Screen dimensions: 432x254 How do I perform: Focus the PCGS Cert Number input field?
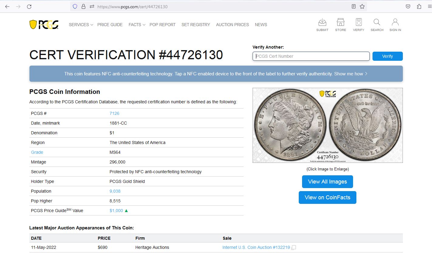click(x=311, y=56)
